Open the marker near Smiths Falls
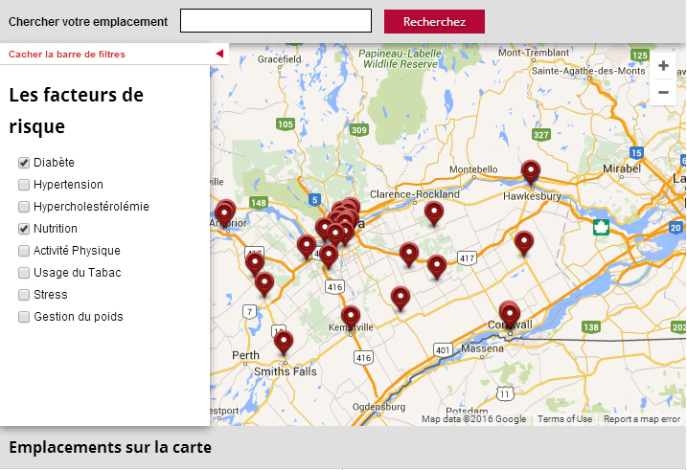 point(284,340)
